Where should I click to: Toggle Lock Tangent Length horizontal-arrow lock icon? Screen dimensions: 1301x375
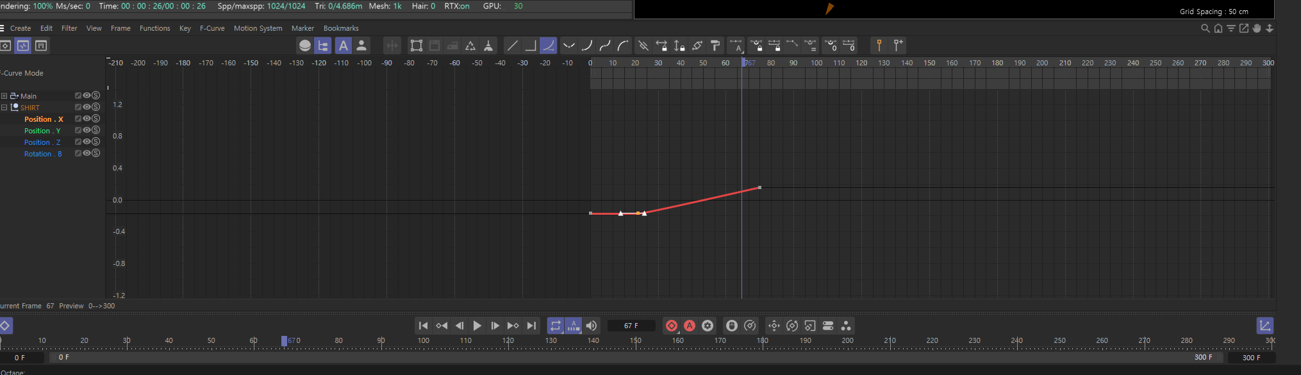tap(661, 46)
